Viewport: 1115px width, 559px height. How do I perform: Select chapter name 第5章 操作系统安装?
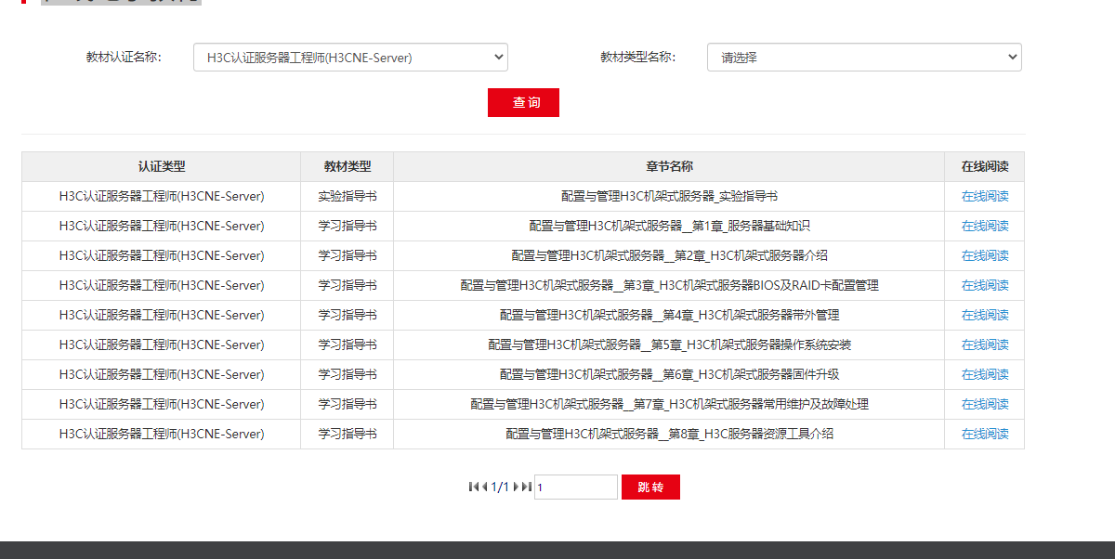(669, 344)
